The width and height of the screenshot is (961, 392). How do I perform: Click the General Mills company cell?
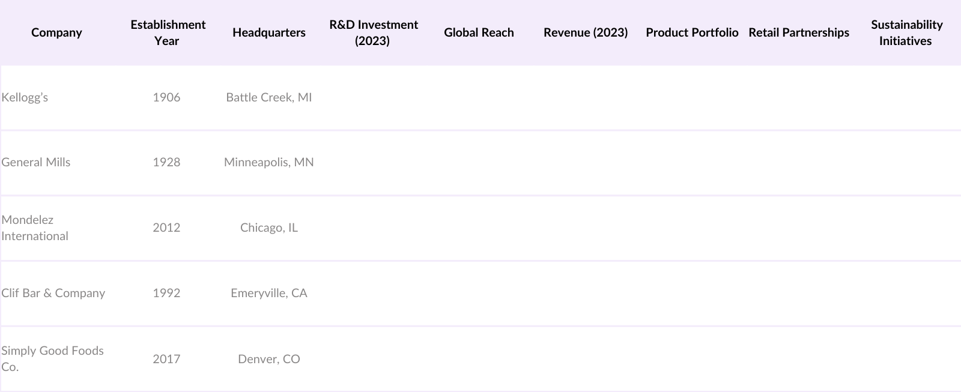point(36,162)
